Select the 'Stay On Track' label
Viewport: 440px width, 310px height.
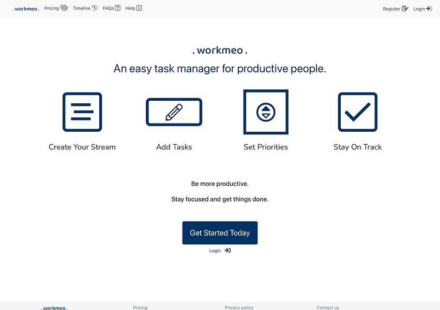click(x=357, y=147)
